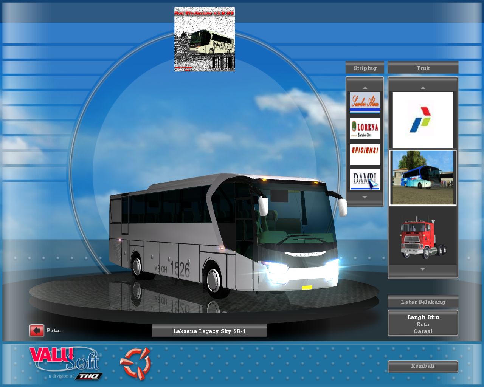This screenshot has width=484, height=387.
Task: Set background to Kota
Action: tap(423, 324)
